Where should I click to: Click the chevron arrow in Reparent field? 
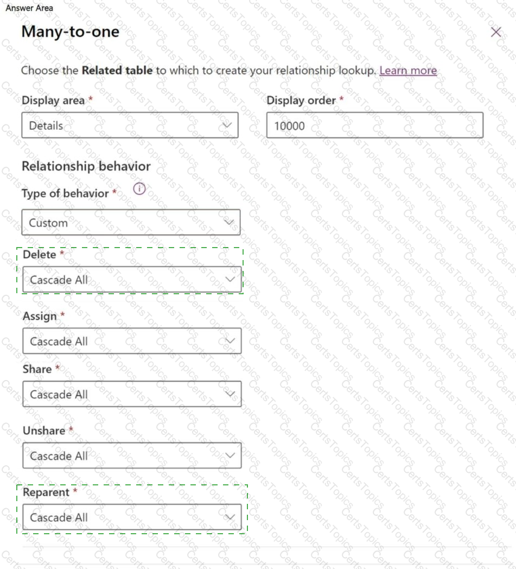(x=230, y=517)
